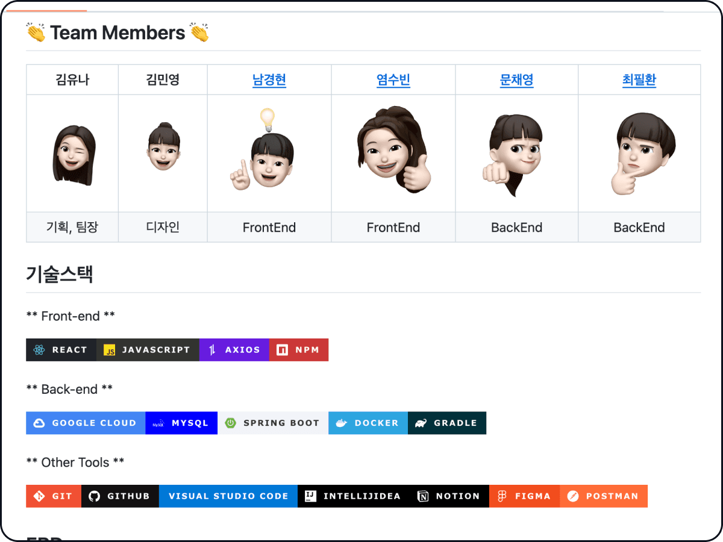Click the ** Other Tools ** label
723x542 pixels.
(x=75, y=463)
